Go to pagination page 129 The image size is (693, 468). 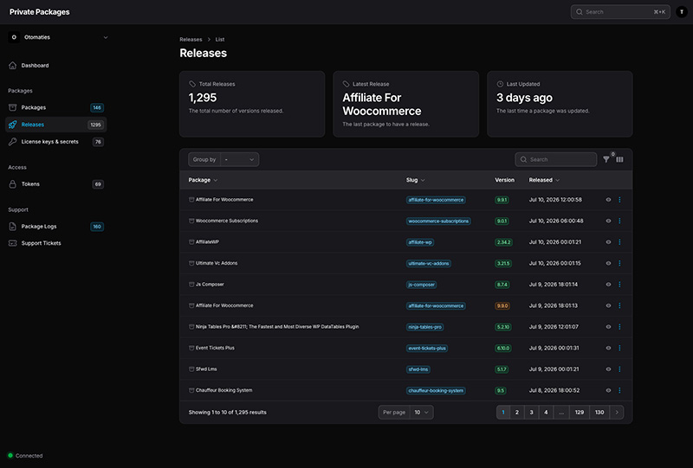[580, 413]
